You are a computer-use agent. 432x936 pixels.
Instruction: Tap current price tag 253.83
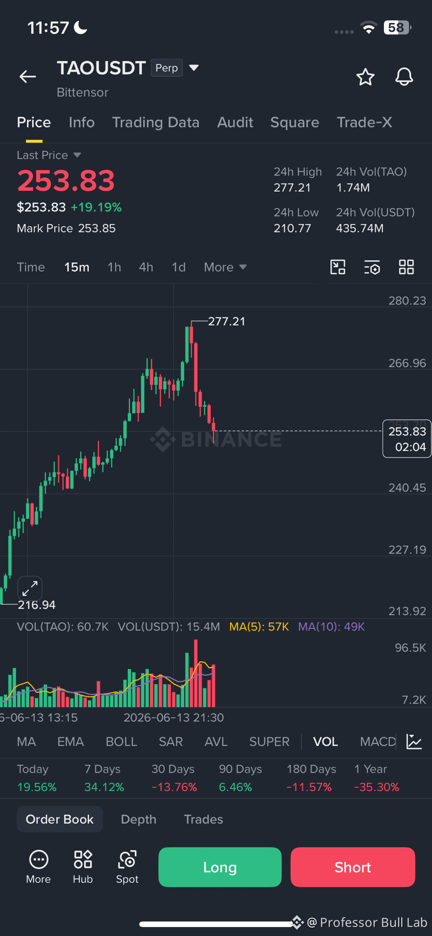407,439
